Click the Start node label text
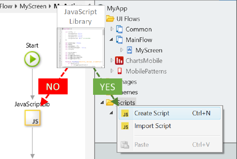Image resolution: width=237 pixels, height=159 pixels. coord(32,46)
